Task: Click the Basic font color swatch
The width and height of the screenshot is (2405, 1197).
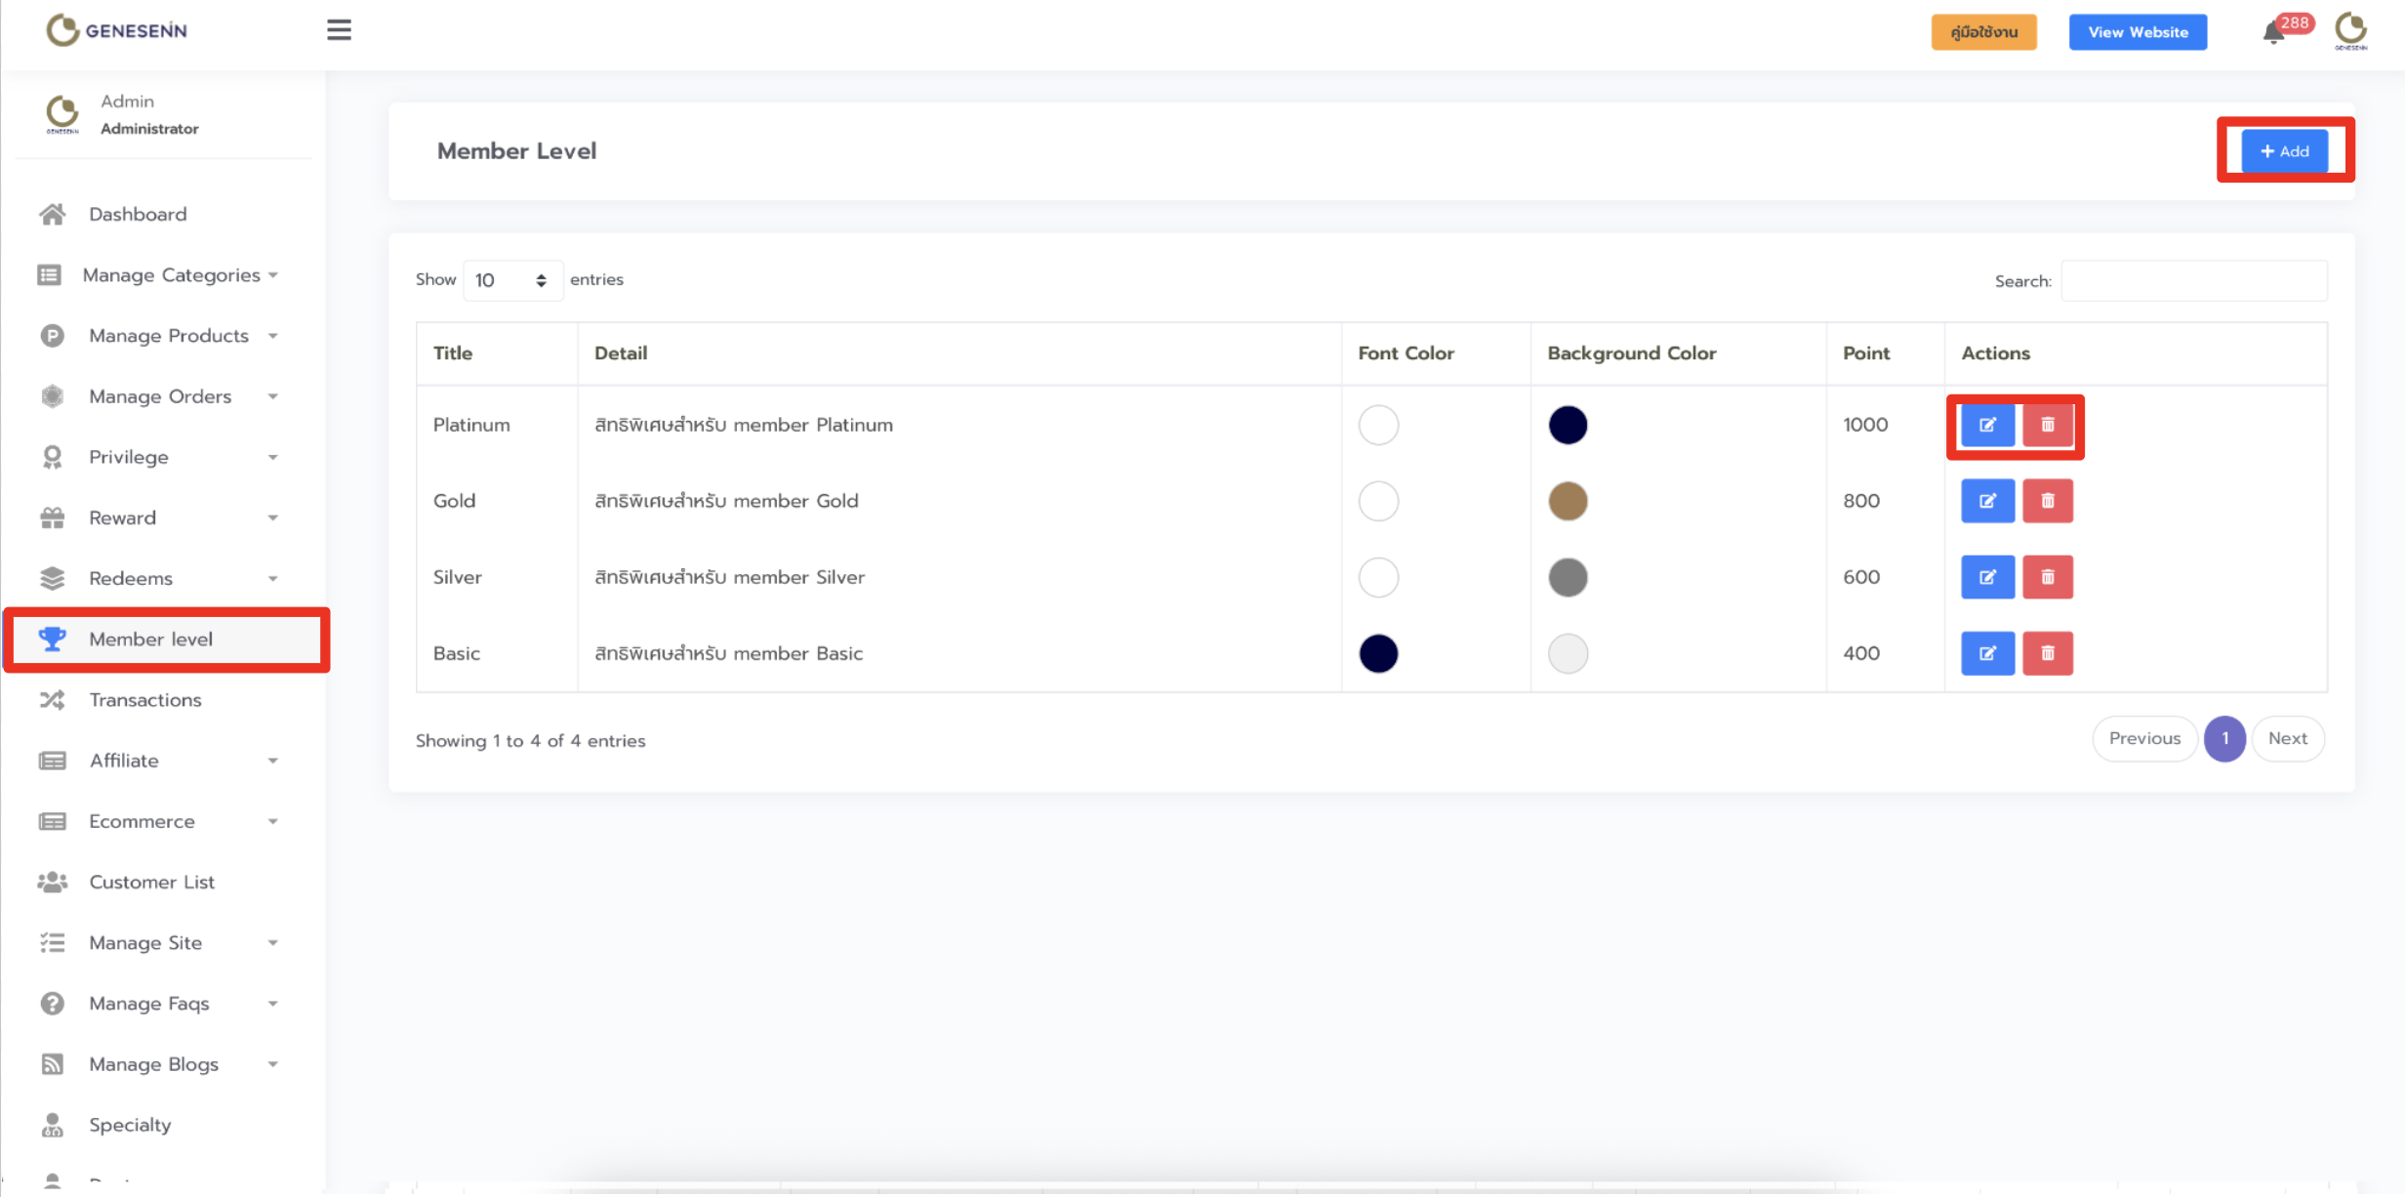Action: (1378, 653)
